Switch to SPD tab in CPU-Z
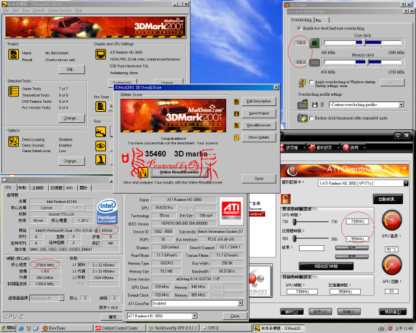Viewport: 416px width, 333px height. tap(70, 188)
